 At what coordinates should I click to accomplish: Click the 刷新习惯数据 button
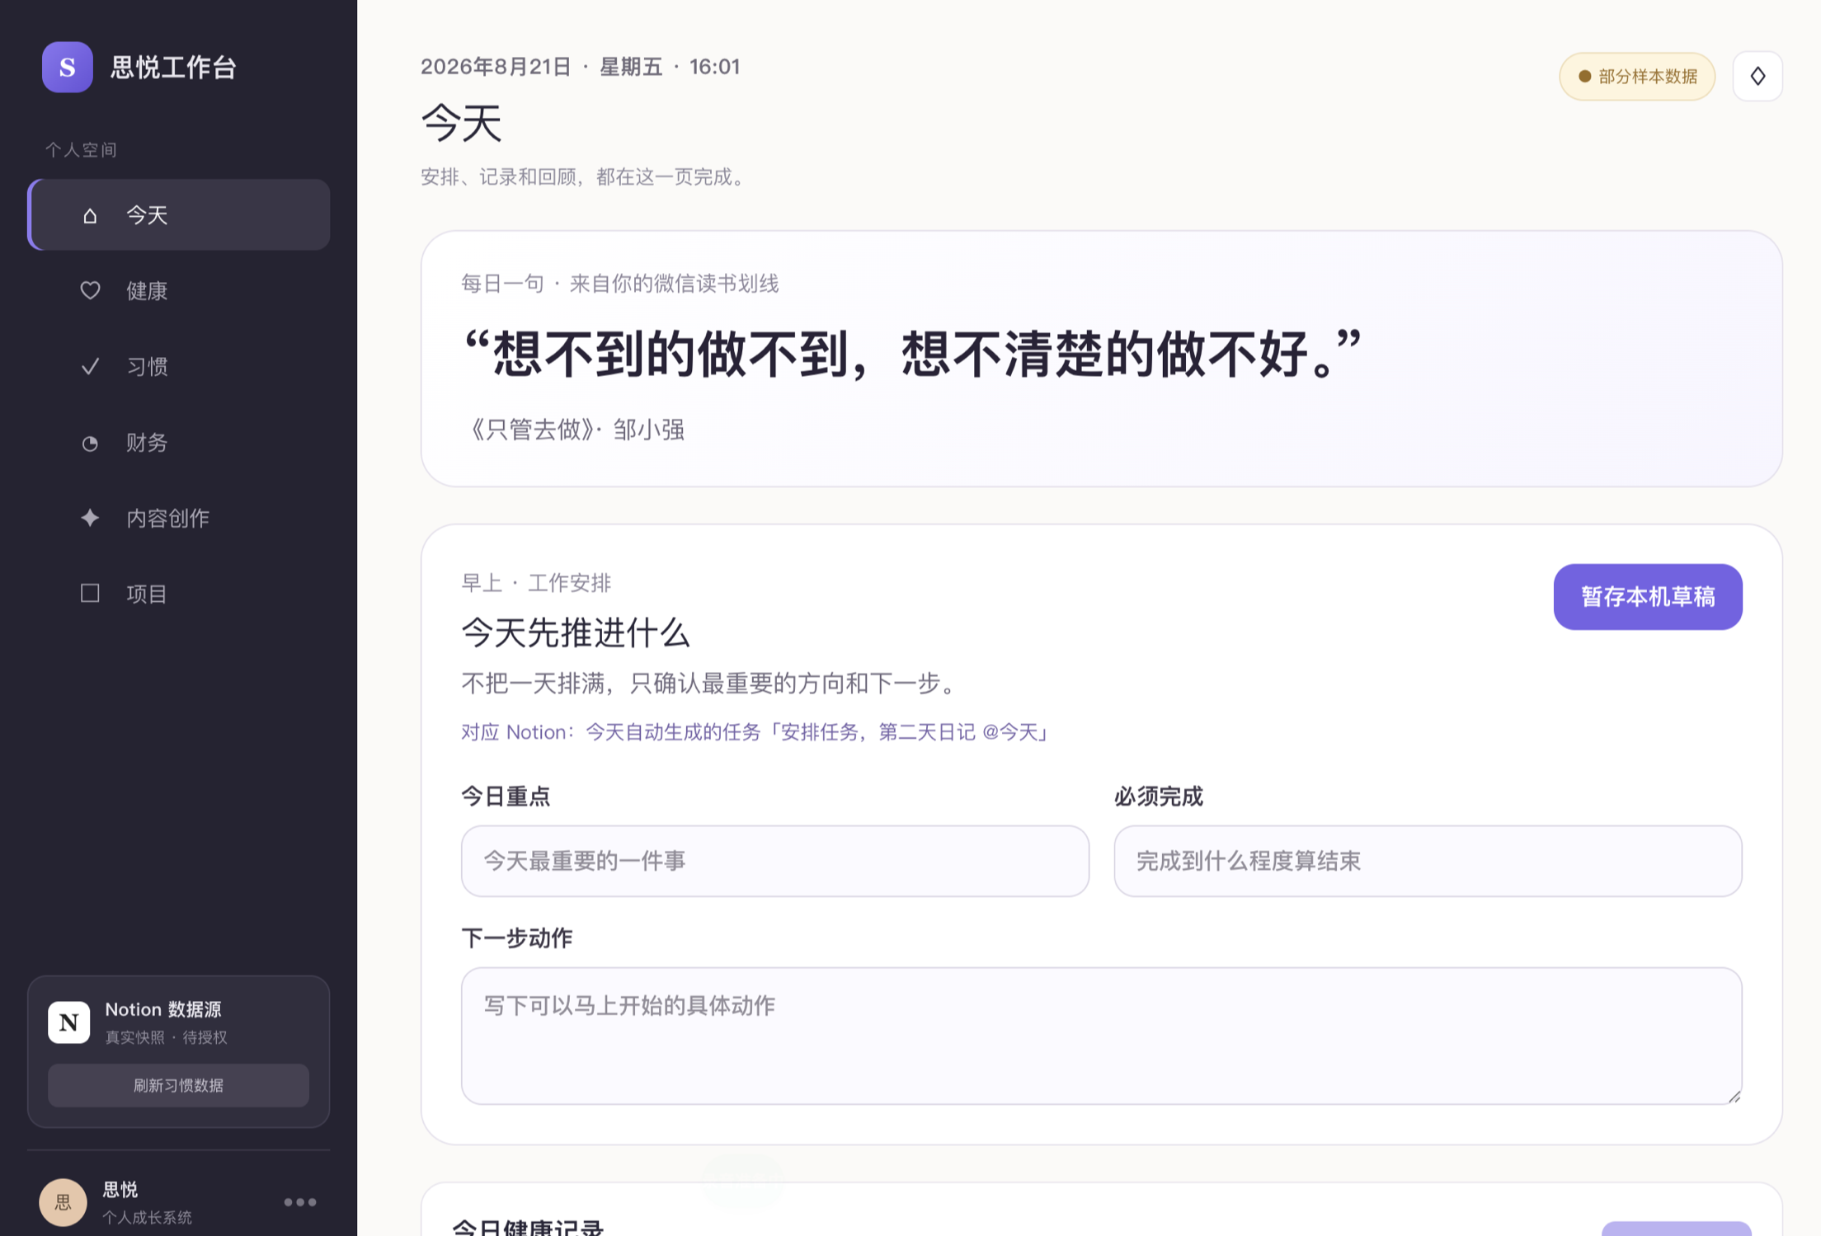[x=178, y=1085]
